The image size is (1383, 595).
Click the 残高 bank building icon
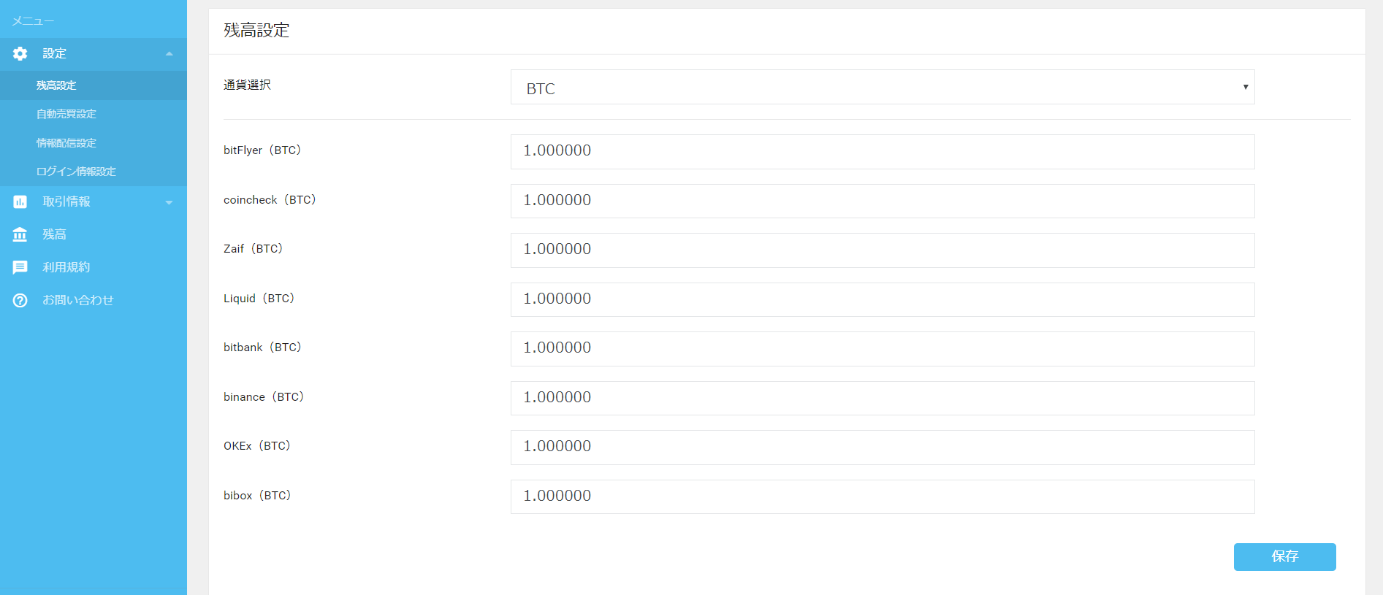coord(20,234)
